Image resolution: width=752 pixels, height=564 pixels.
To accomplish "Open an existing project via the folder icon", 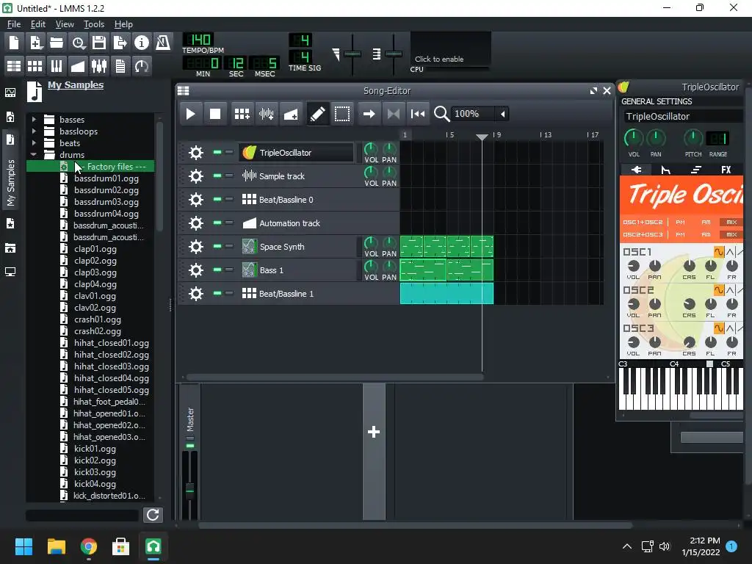I will (x=57, y=43).
